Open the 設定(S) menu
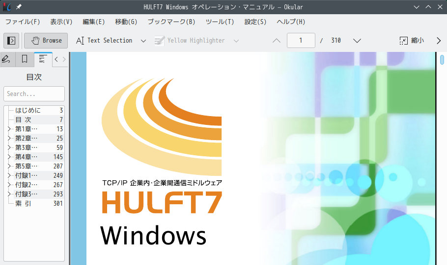447x265 pixels. (255, 22)
